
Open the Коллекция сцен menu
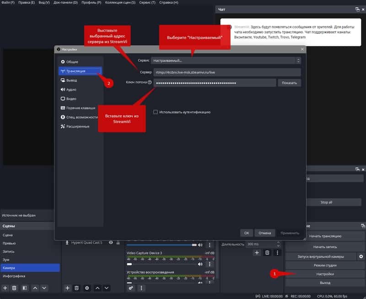tap(120, 2)
